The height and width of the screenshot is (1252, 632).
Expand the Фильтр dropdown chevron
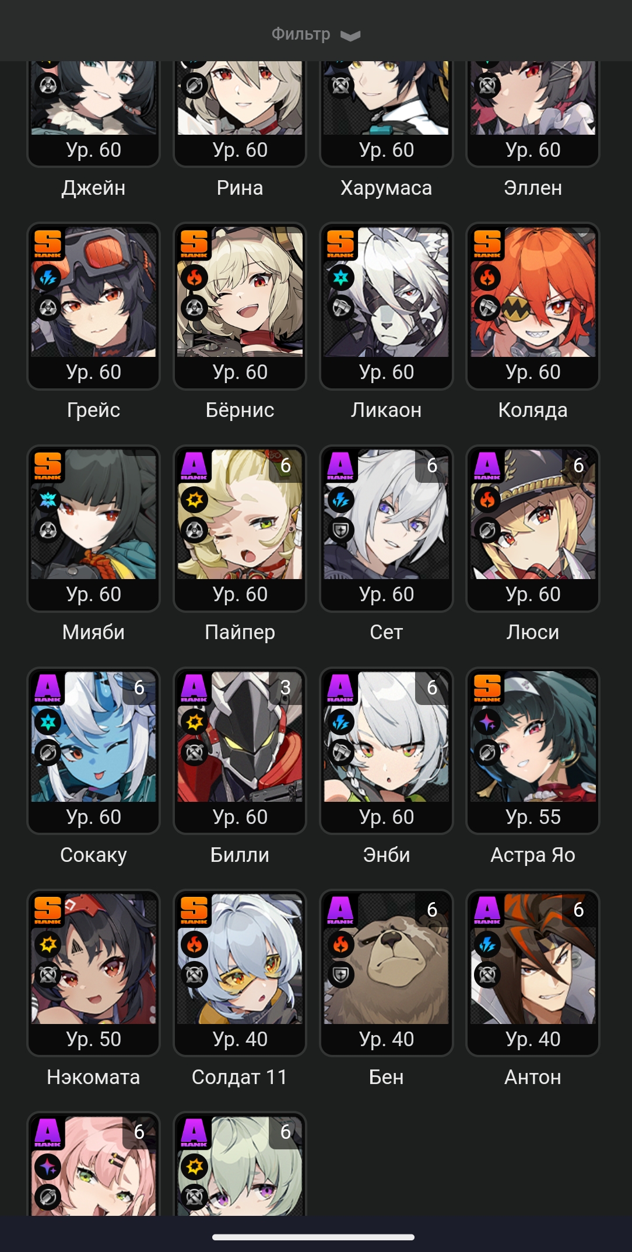(350, 36)
